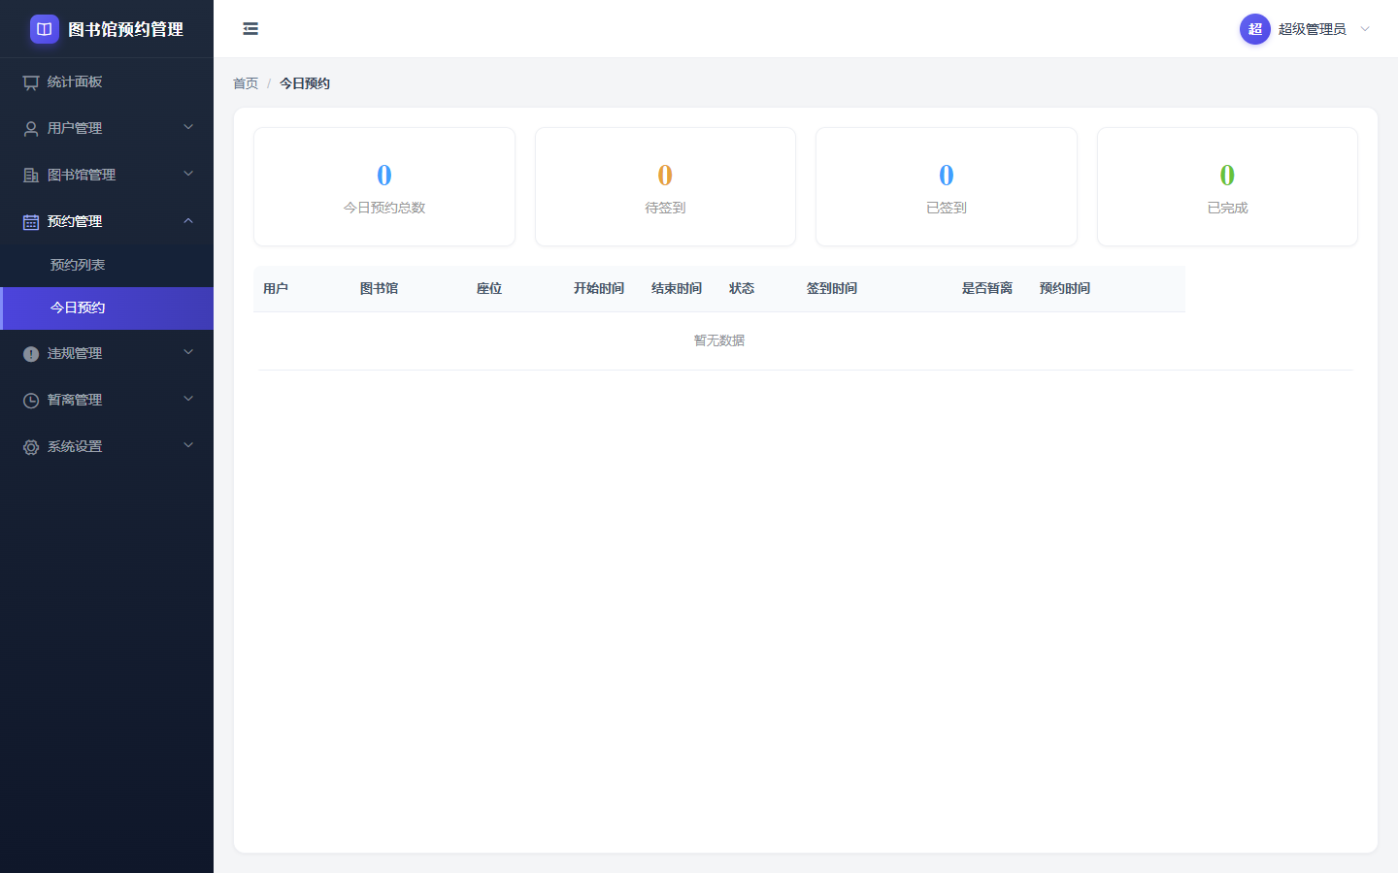
Task: Click the 预约时间 column header
Action: point(1065,288)
